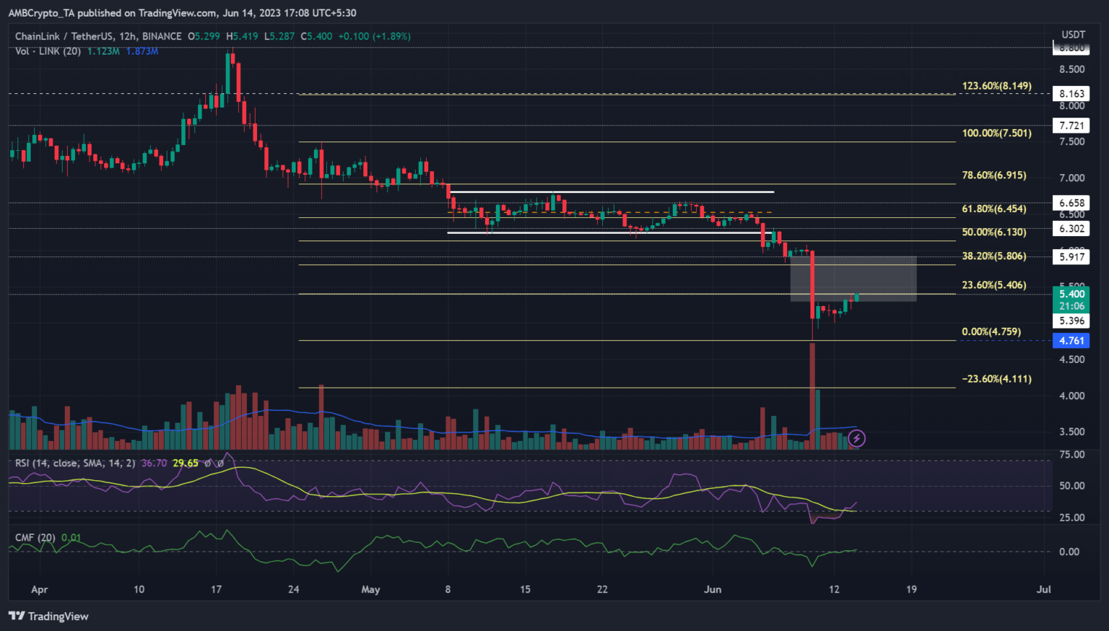This screenshot has width=1109, height=631.
Task: Open the Vol · LINK (20) indicator legend
Action: tap(48, 51)
